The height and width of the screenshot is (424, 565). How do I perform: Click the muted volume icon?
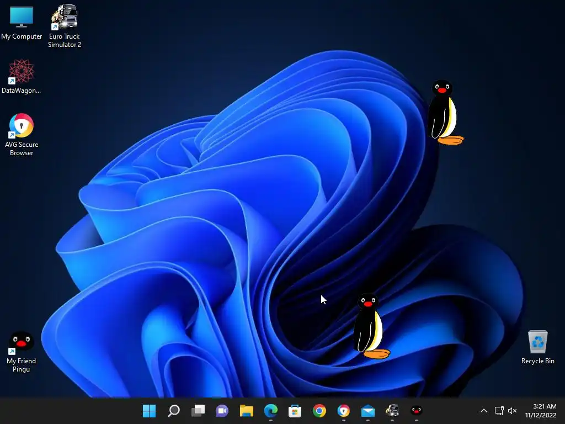coord(512,411)
